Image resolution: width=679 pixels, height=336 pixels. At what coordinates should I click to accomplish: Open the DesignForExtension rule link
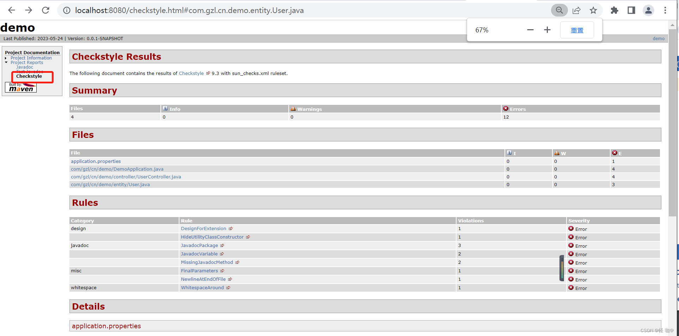[x=203, y=229]
